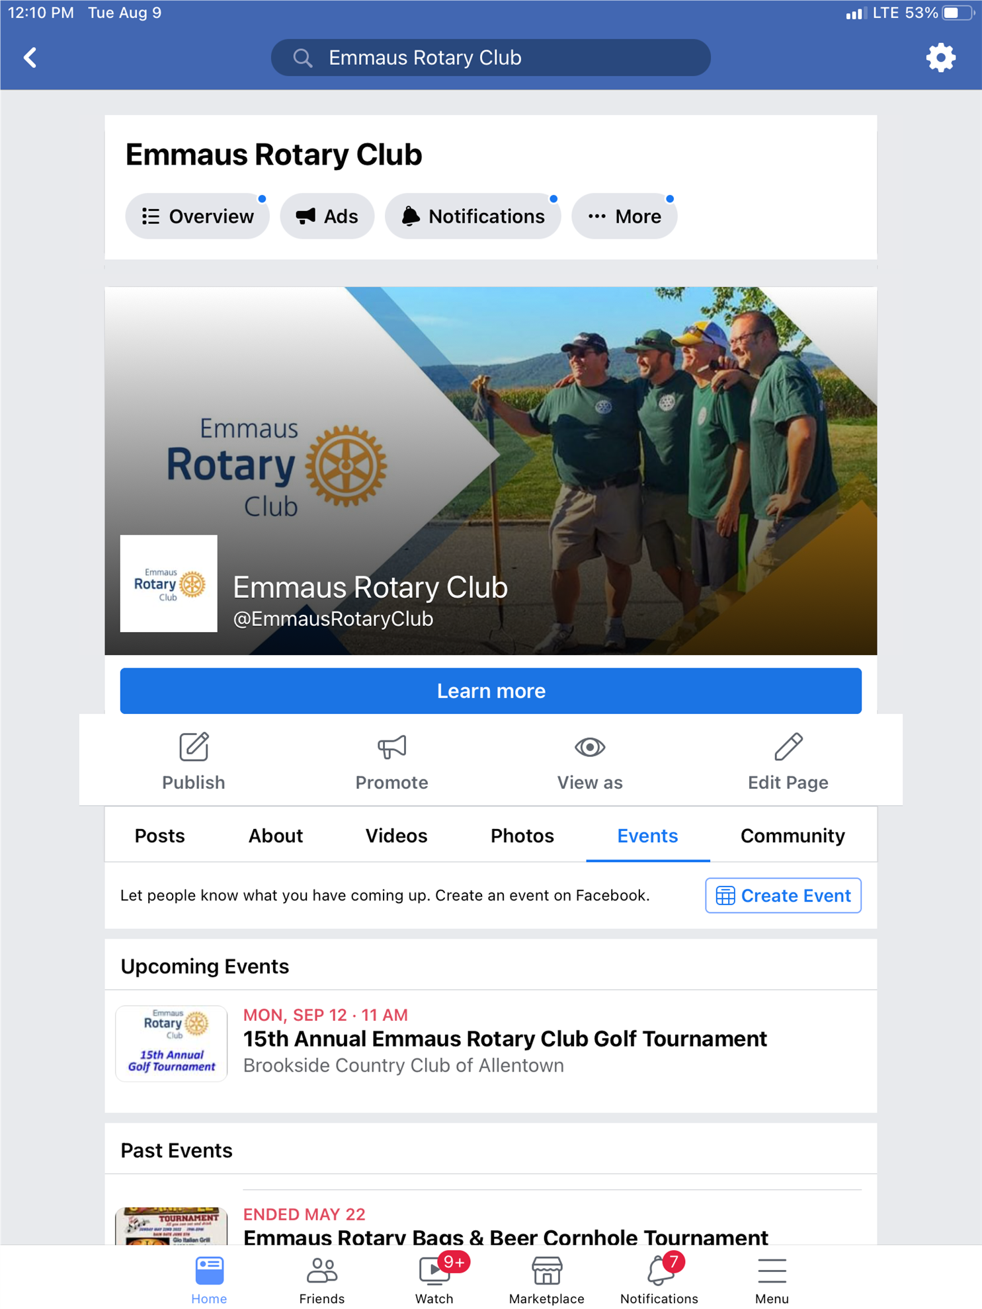
Task: Open View as eye icon
Action: [x=589, y=748]
